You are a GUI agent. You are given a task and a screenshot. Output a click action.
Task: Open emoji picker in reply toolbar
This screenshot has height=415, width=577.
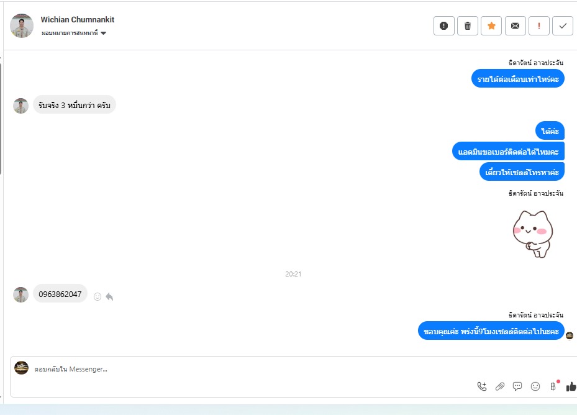535,386
